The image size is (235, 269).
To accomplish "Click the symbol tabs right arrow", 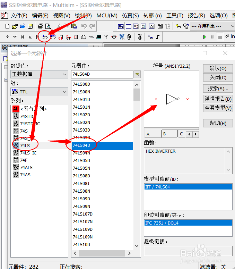I will 195,134.
